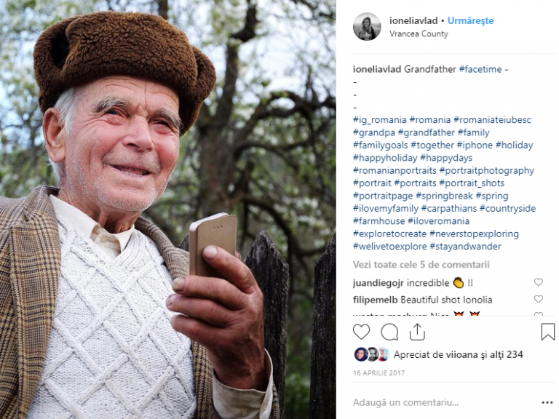
Task: Open the liker avatars next to Apreciat
Action: click(x=371, y=354)
